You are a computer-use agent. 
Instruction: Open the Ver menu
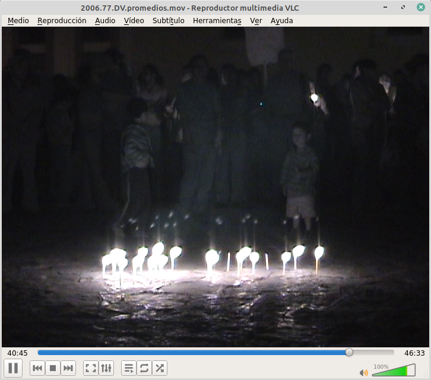(256, 21)
